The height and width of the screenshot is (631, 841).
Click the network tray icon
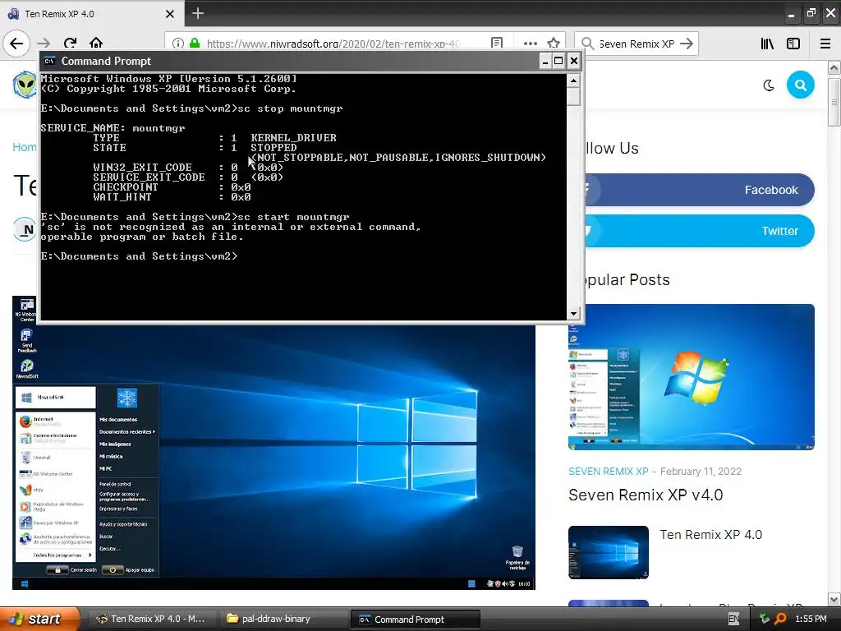point(765,619)
